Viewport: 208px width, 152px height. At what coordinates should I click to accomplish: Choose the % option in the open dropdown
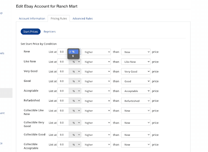(74, 51)
